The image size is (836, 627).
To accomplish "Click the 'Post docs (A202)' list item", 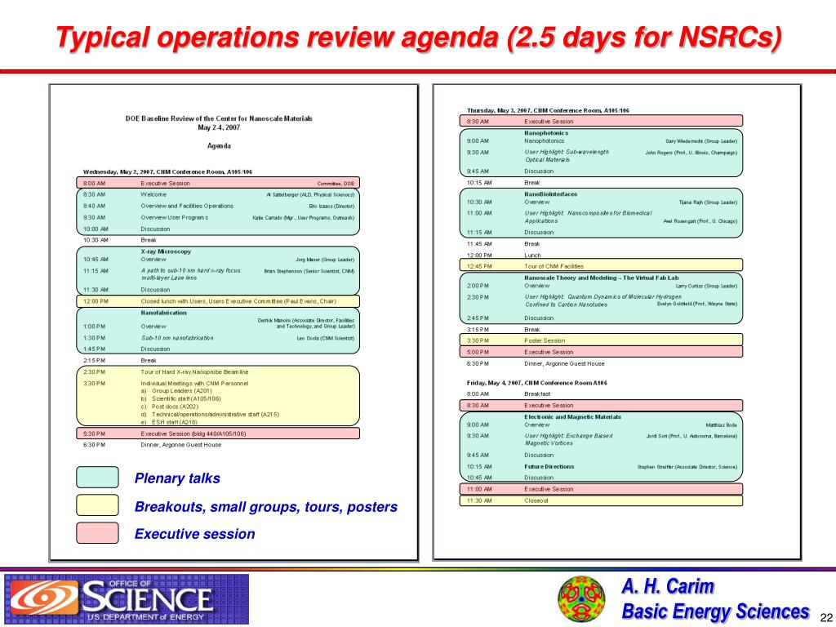I will pos(171,407).
